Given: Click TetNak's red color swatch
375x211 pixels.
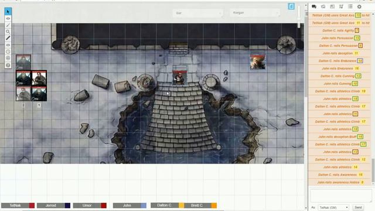Looking at the screenshot, I should 32,205.
